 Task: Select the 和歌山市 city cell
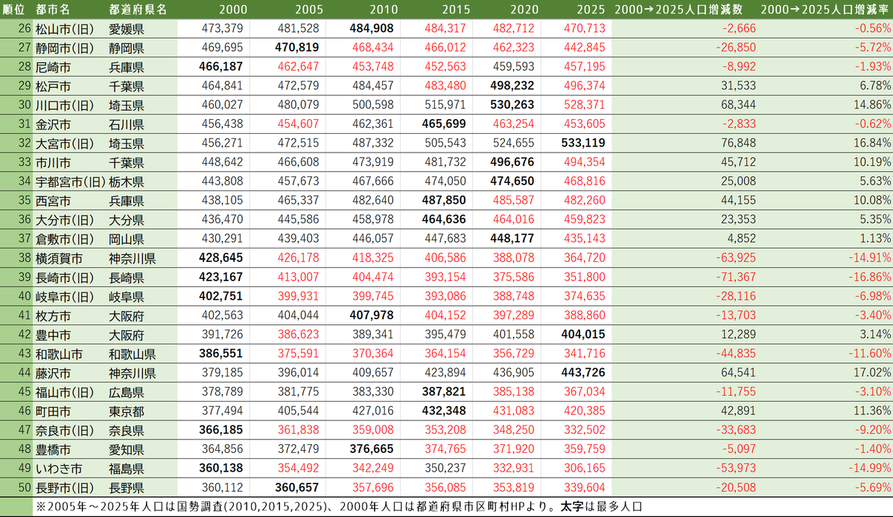click(x=59, y=354)
